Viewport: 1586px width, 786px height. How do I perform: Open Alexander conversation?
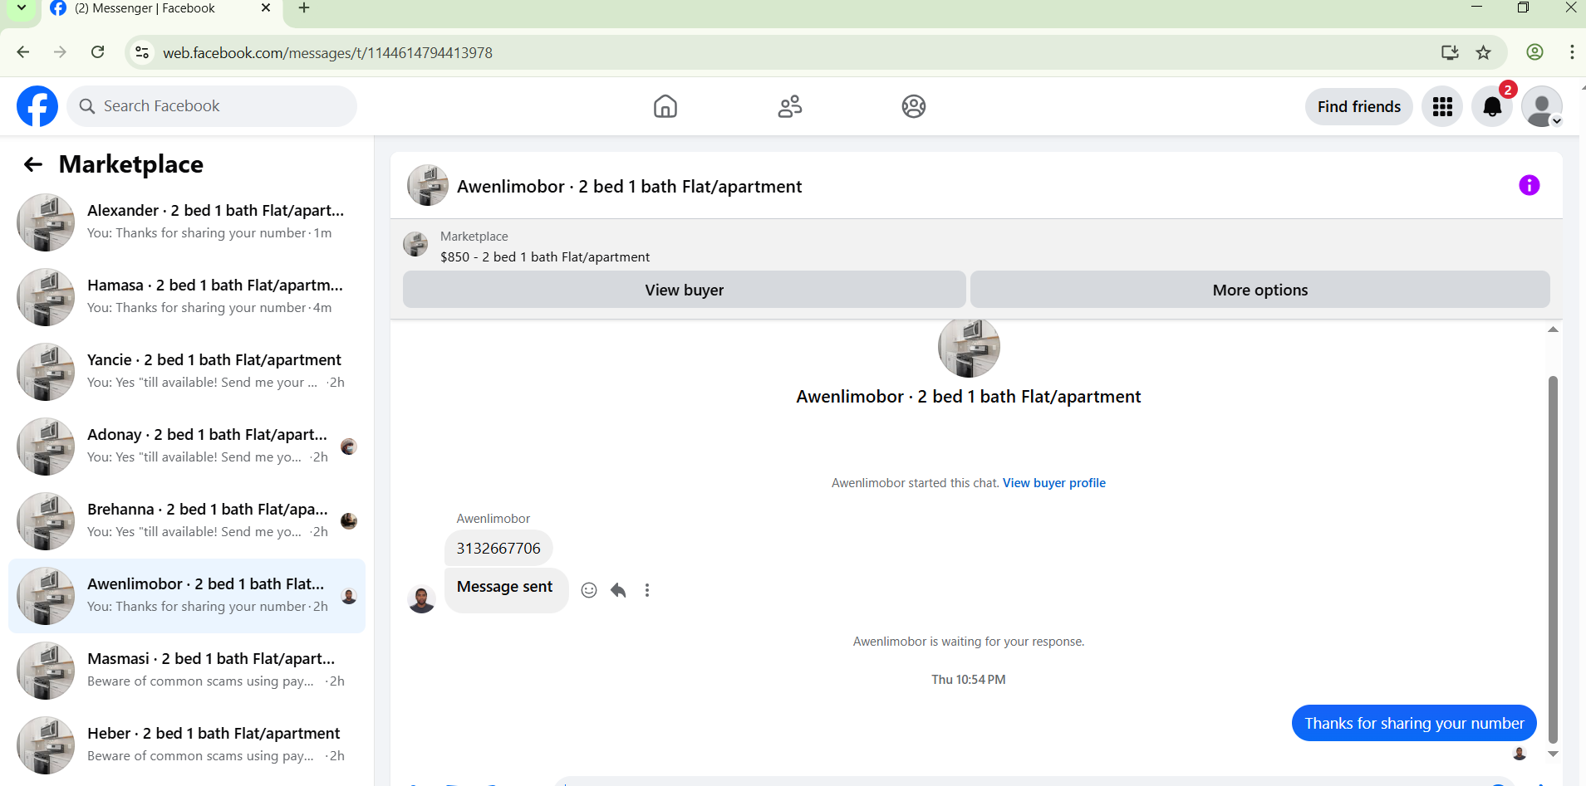pos(187,222)
